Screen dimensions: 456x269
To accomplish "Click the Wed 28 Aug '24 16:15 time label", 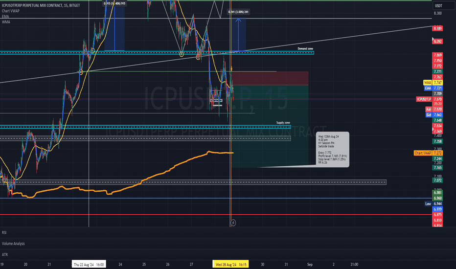I will (x=230, y=264).
